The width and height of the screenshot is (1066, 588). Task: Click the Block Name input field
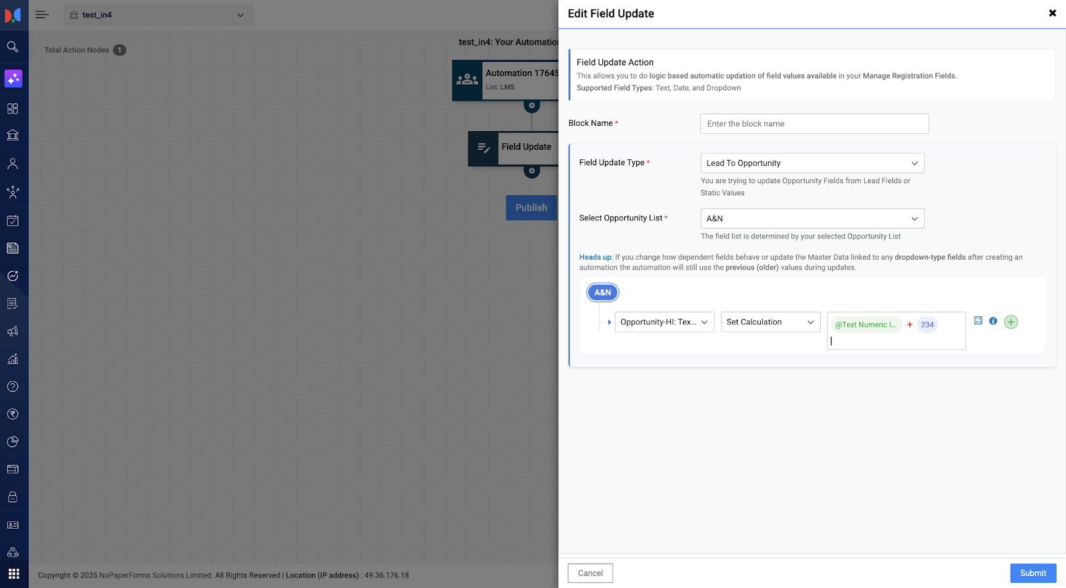click(814, 124)
